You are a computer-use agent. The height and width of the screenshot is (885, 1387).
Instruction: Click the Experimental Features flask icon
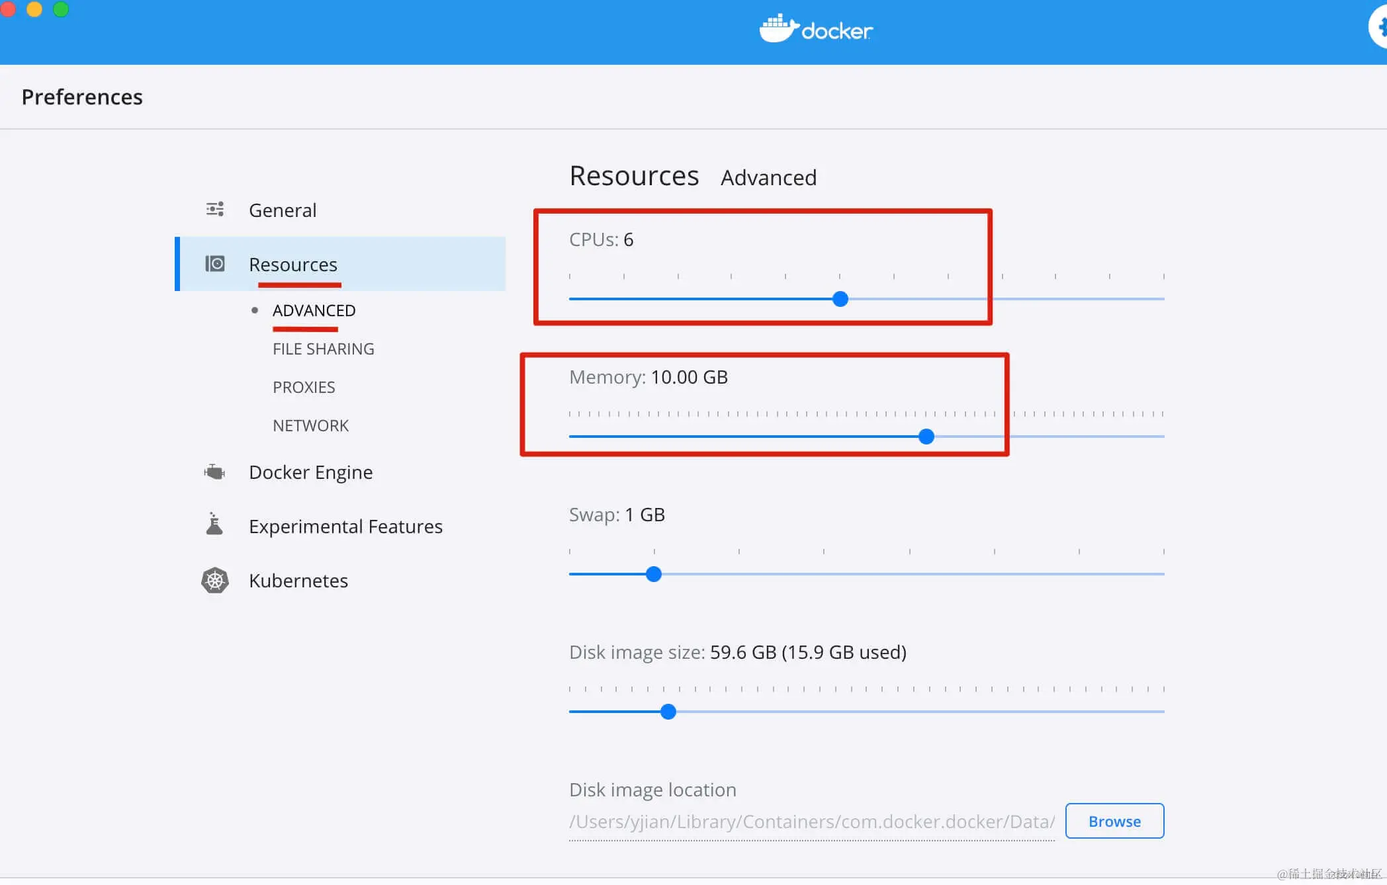[x=214, y=525]
